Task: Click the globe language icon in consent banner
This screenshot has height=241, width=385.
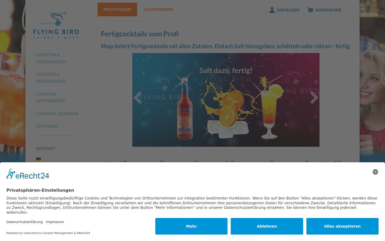Action: tap(375, 172)
